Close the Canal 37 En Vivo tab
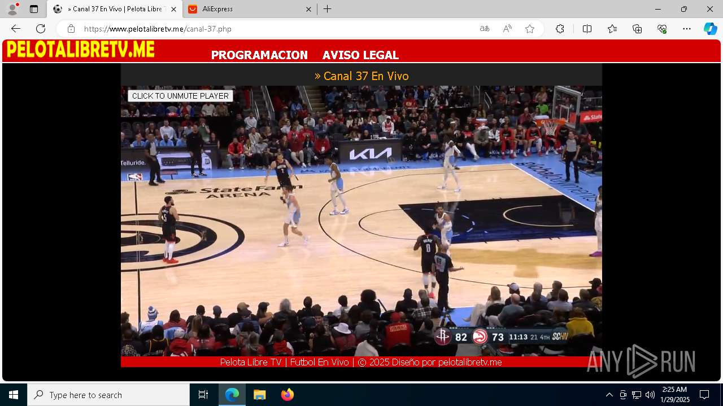 click(173, 9)
